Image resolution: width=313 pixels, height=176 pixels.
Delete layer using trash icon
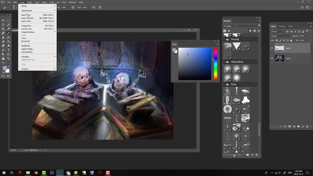click(x=307, y=126)
